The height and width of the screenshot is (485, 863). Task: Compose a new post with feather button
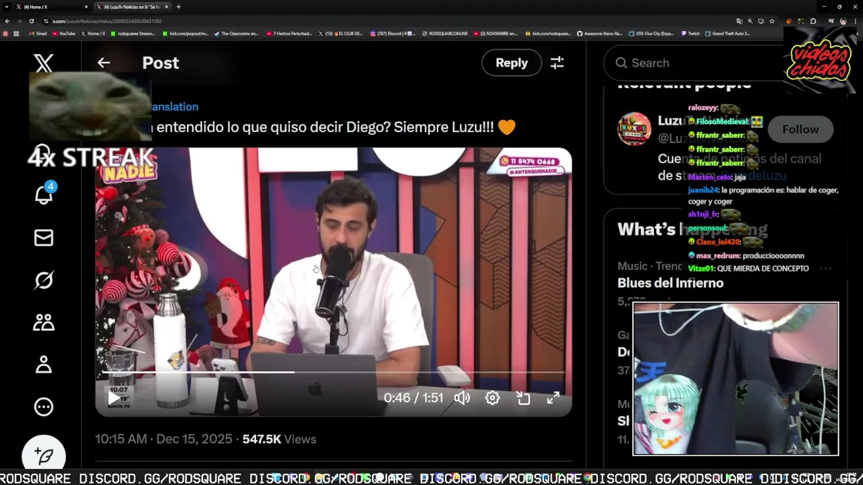click(44, 456)
